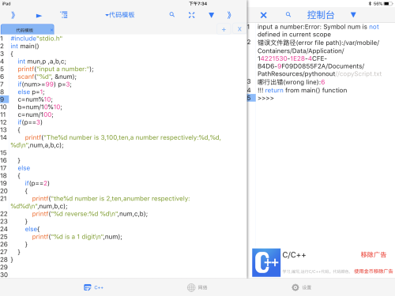Click the 移除广告 remove ads link
The width and height of the screenshot is (395, 296).
tap(374, 255)
